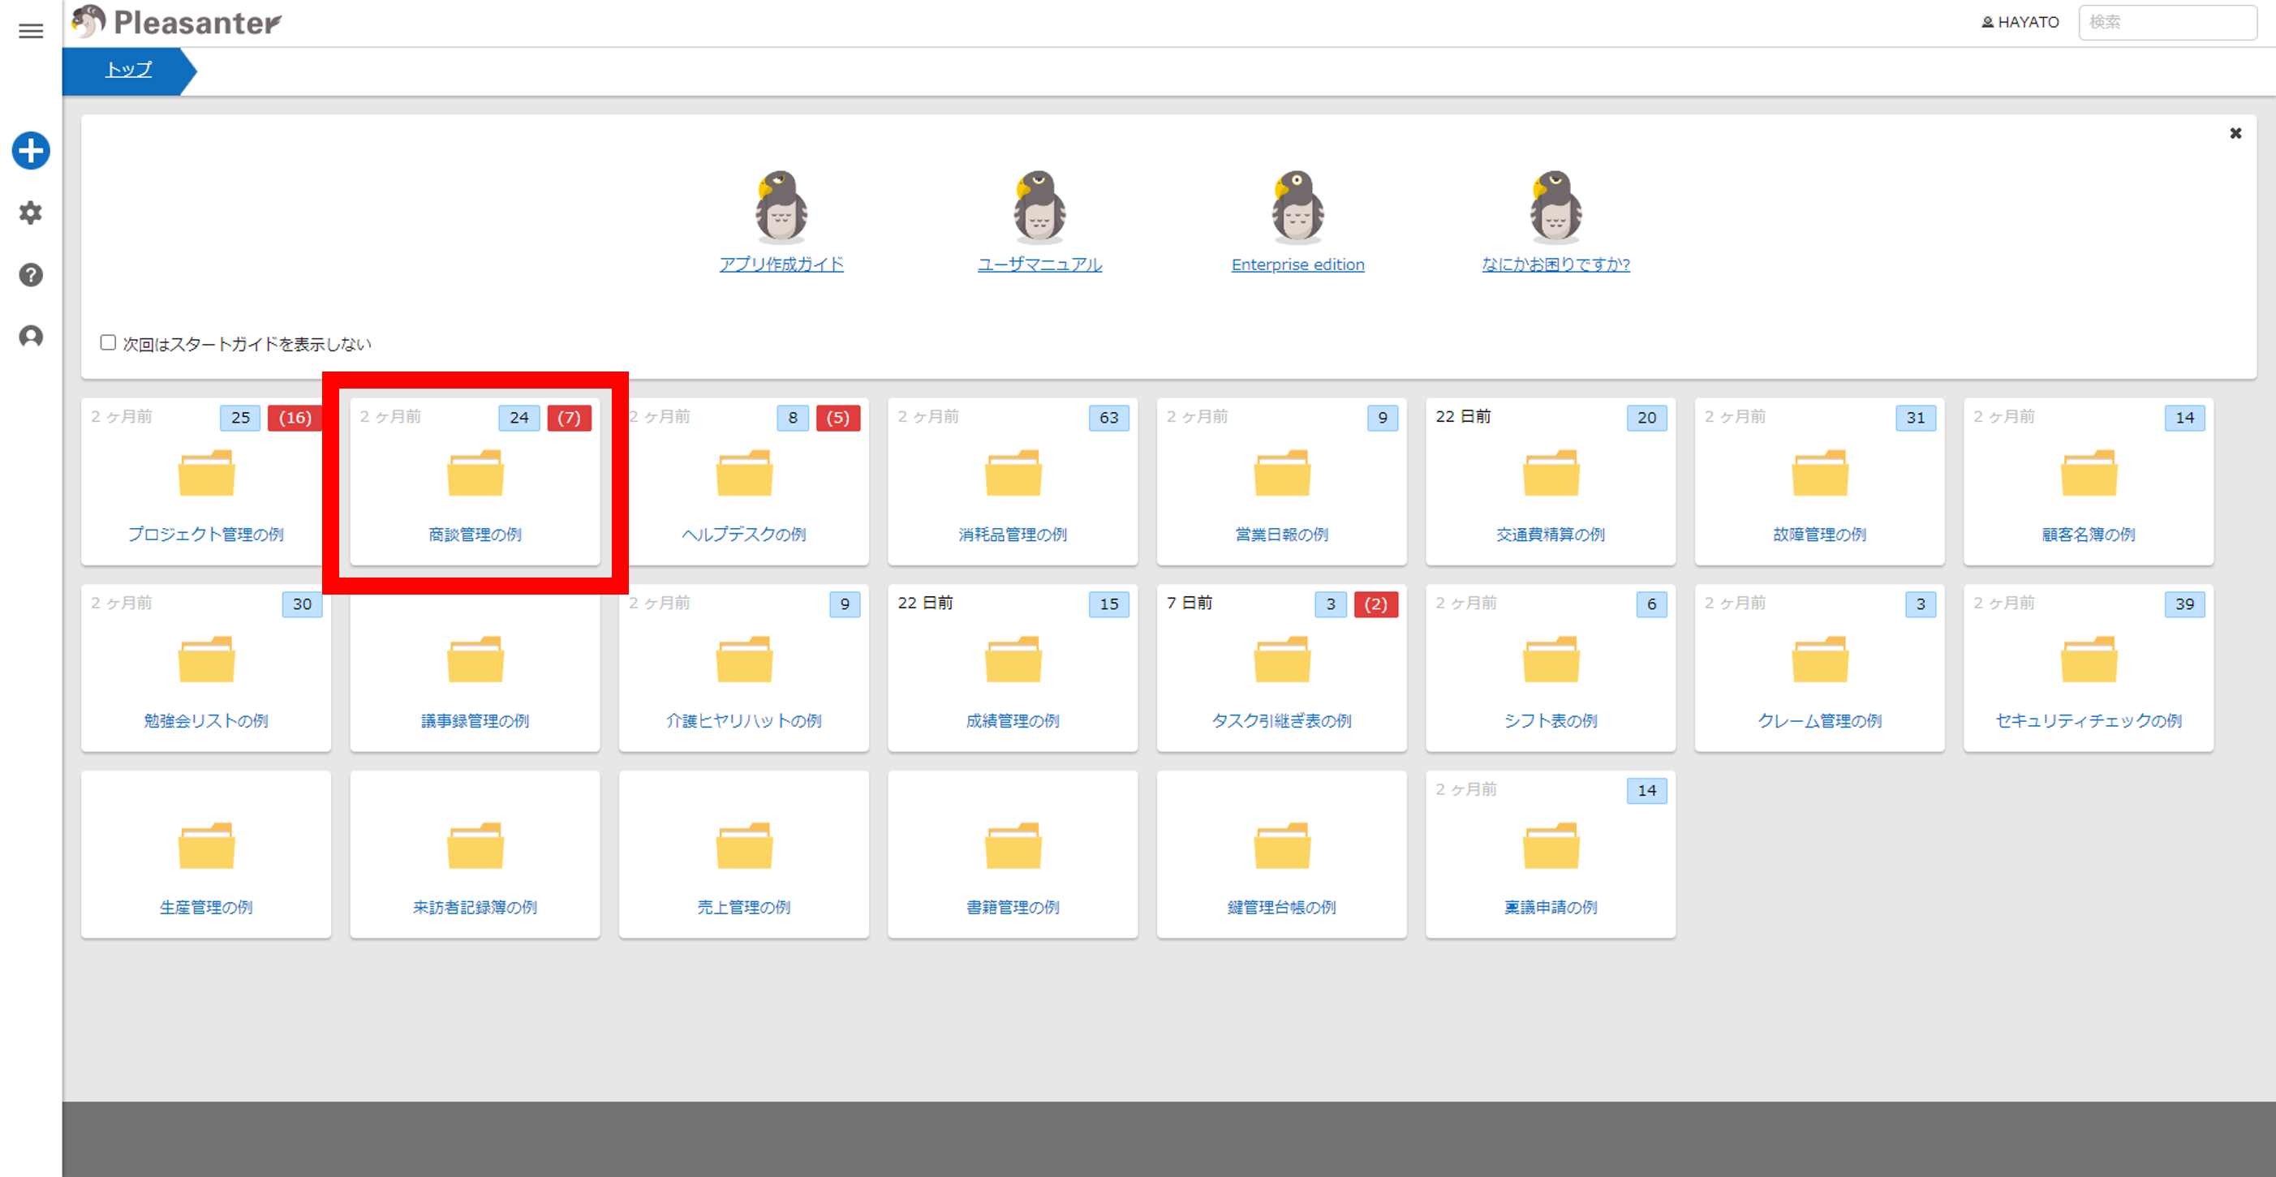
Task: Open the 交通費精算の例 folder icon
Action: [1551, 472]
